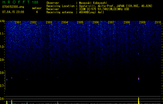Click the bright meteor echo near 2309
The width and height of the screenshot is (163, 104).
139,79
